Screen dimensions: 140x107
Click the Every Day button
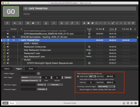click(55, 85)
